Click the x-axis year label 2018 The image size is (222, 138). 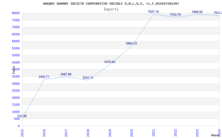[88, 133]
